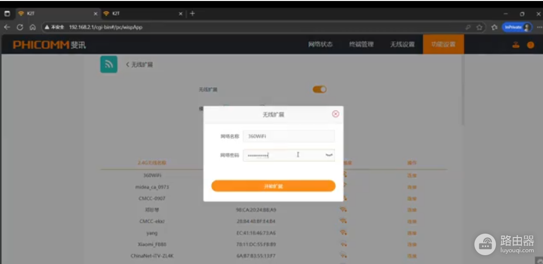Select the midea_ca_0973 network name
543x264 pixels.
pos(152,187)
